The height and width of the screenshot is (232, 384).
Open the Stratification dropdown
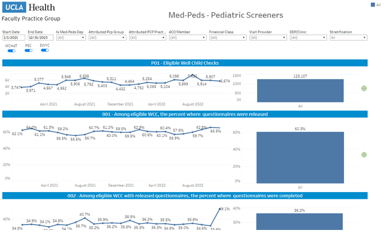348,38
